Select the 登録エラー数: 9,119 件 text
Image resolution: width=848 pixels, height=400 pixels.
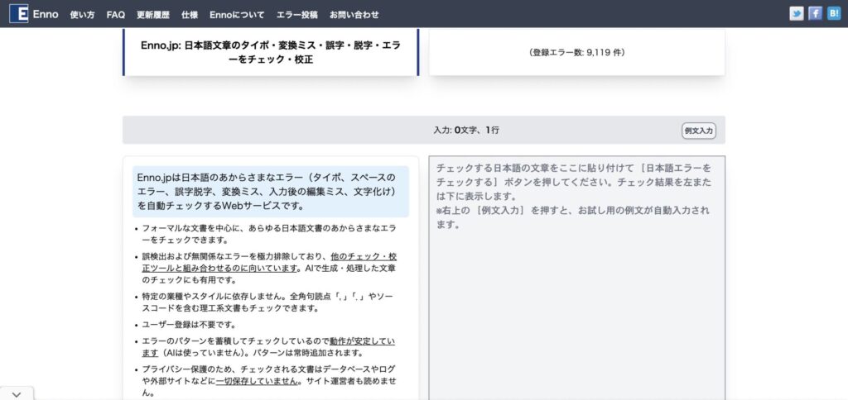click(x=576, y=53)
